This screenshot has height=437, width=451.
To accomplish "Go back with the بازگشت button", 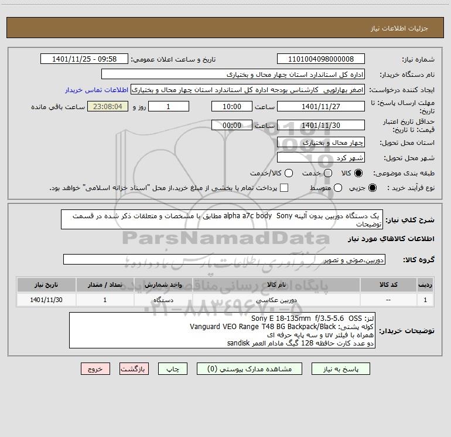I will coord(134,369).
